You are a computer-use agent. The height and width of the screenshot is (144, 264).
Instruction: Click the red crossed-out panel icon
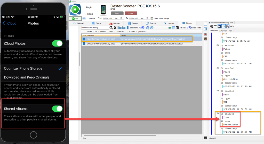click(205, 34)
